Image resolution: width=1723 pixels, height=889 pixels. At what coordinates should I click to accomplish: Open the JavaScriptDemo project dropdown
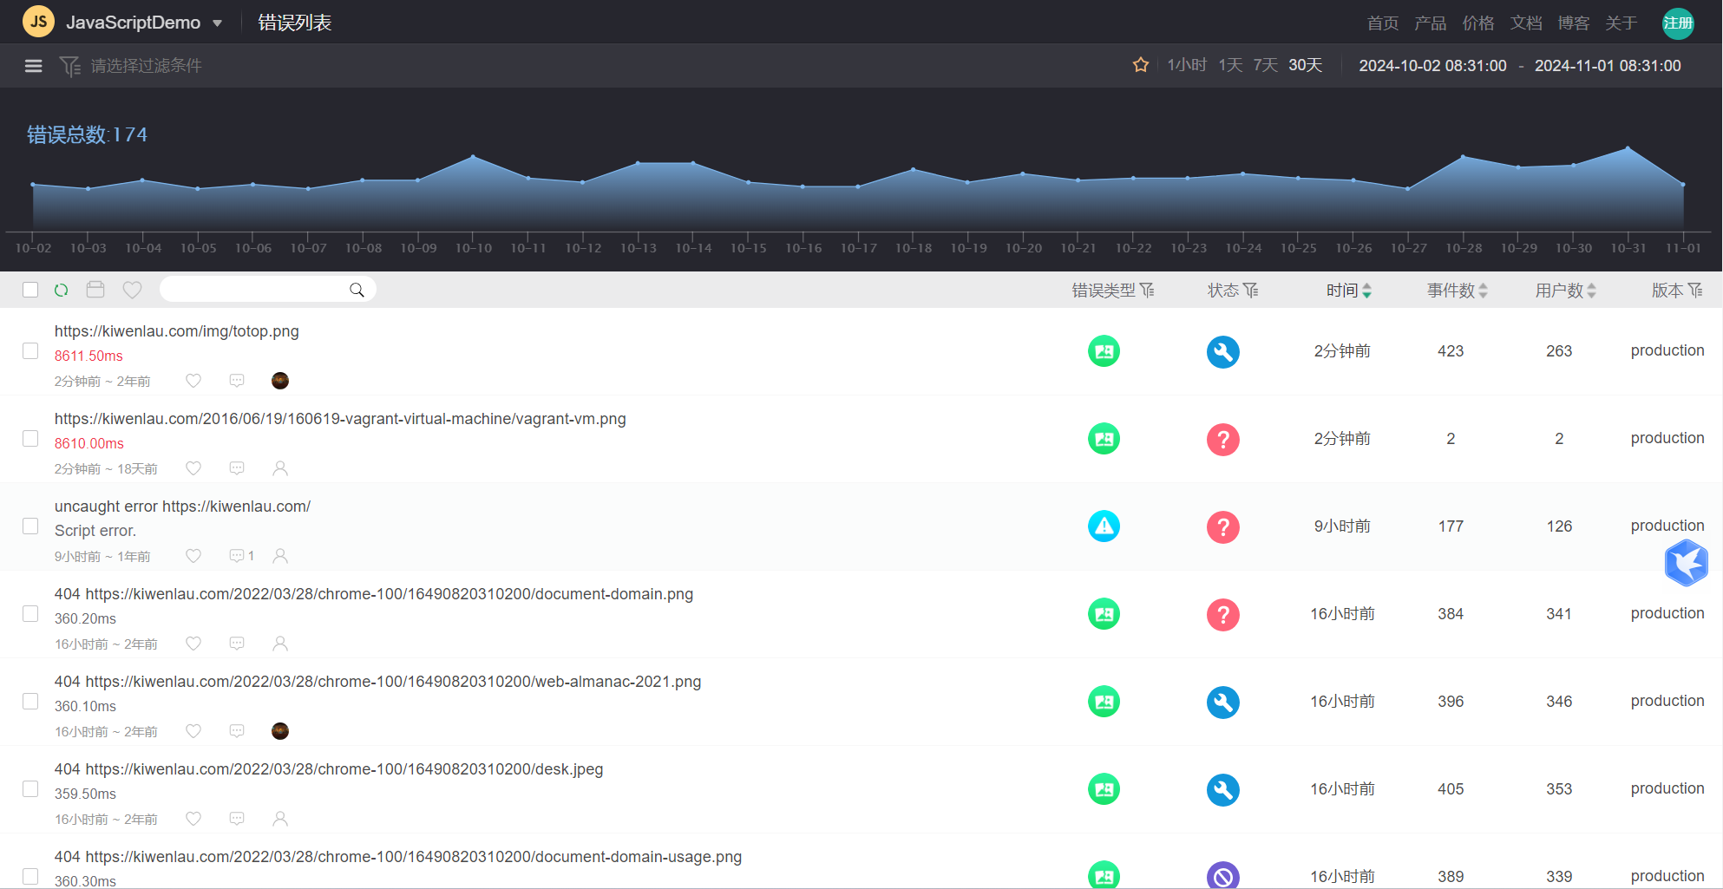pyautogui.click(x=144, y=23)
